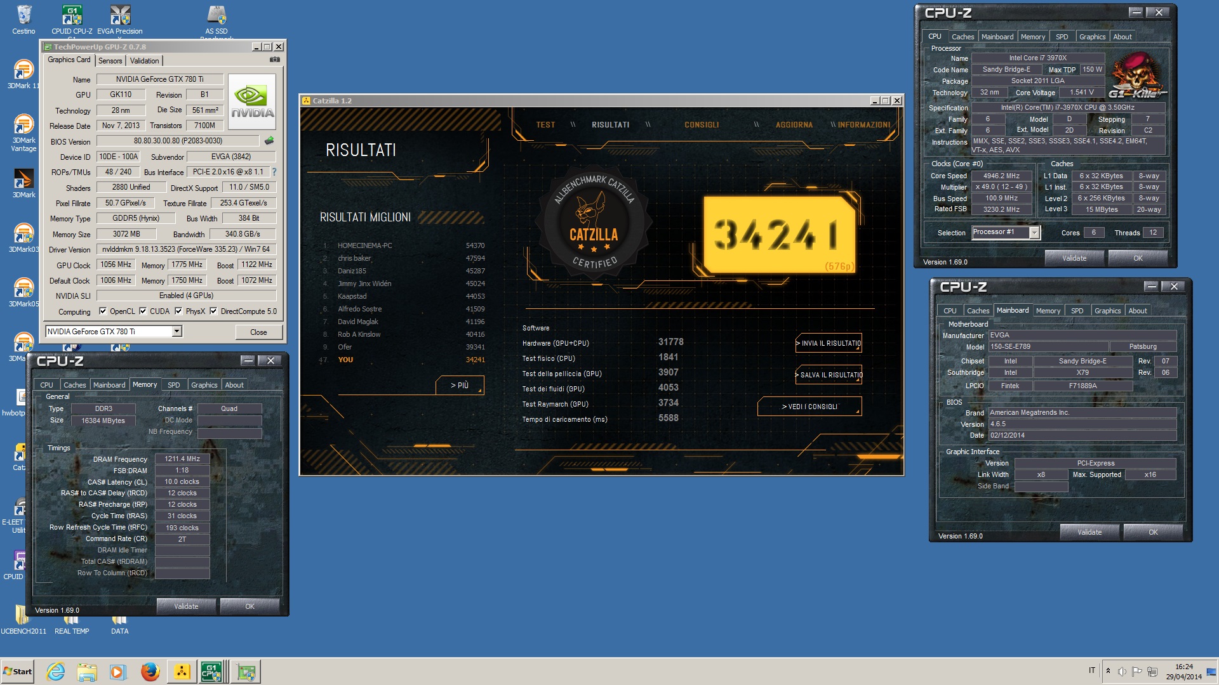Click the bus interface question mark icon
The height and width of the screenshot is (685, 1219).
click(x=274, y=172)
